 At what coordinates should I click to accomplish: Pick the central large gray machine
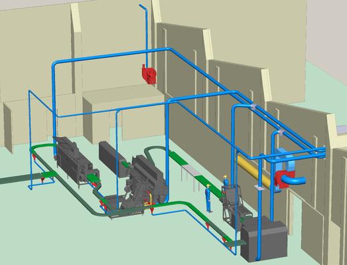[144, 179]
